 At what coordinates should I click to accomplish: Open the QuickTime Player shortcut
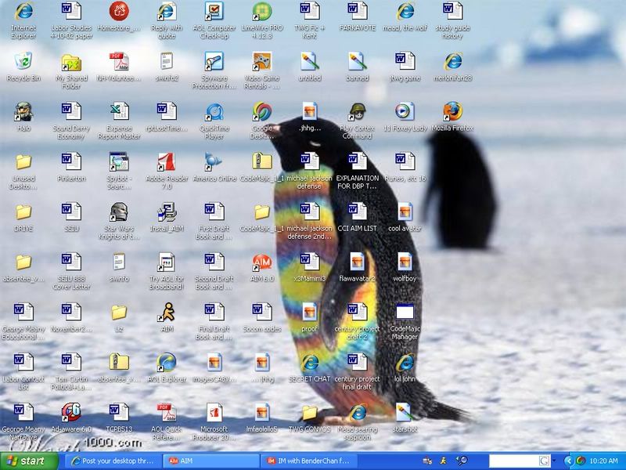click(x=214, y=111)
